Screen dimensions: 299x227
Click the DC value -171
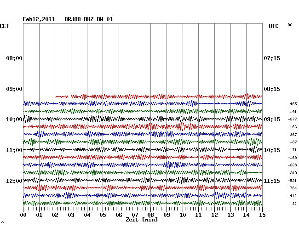(x=292, y=150)
